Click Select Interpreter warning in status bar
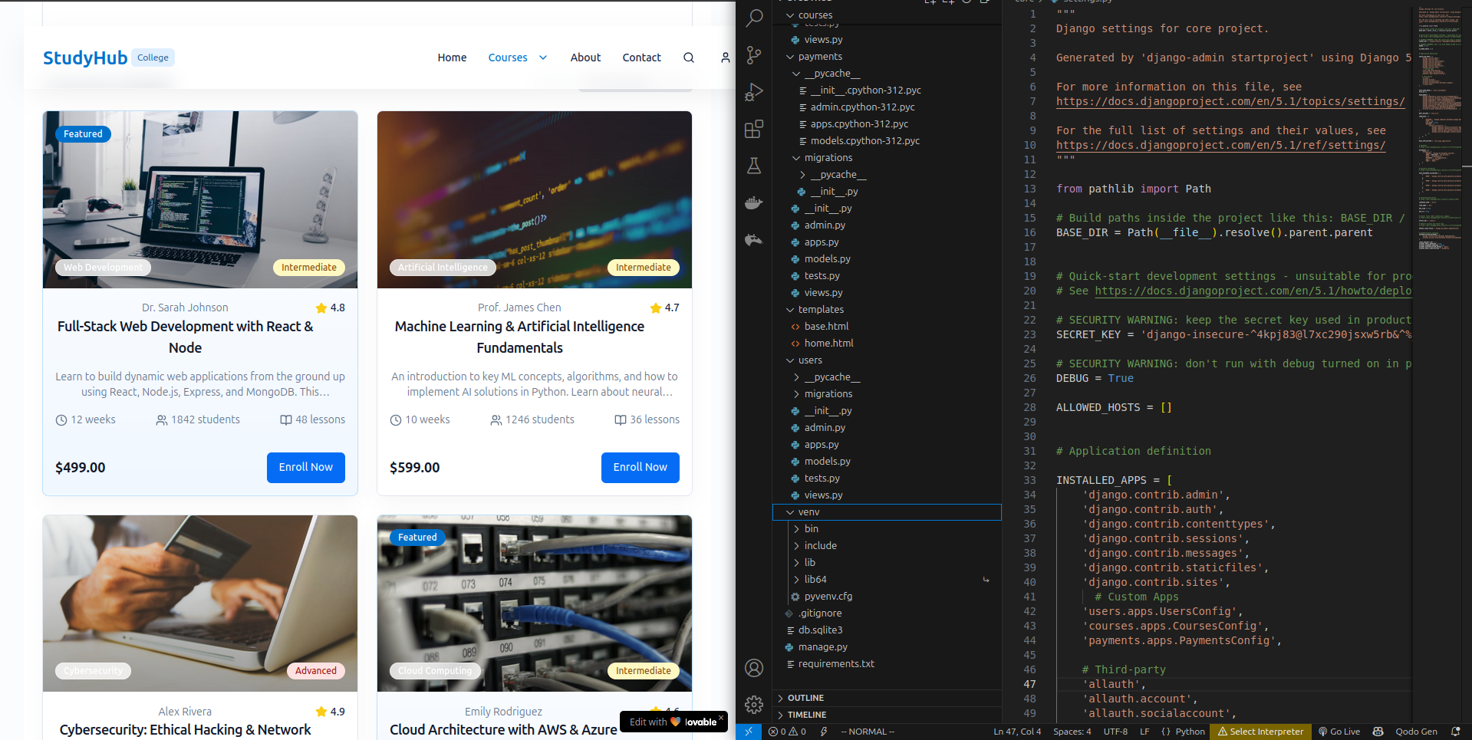 pyautogui.click(x=1260, y=732)
